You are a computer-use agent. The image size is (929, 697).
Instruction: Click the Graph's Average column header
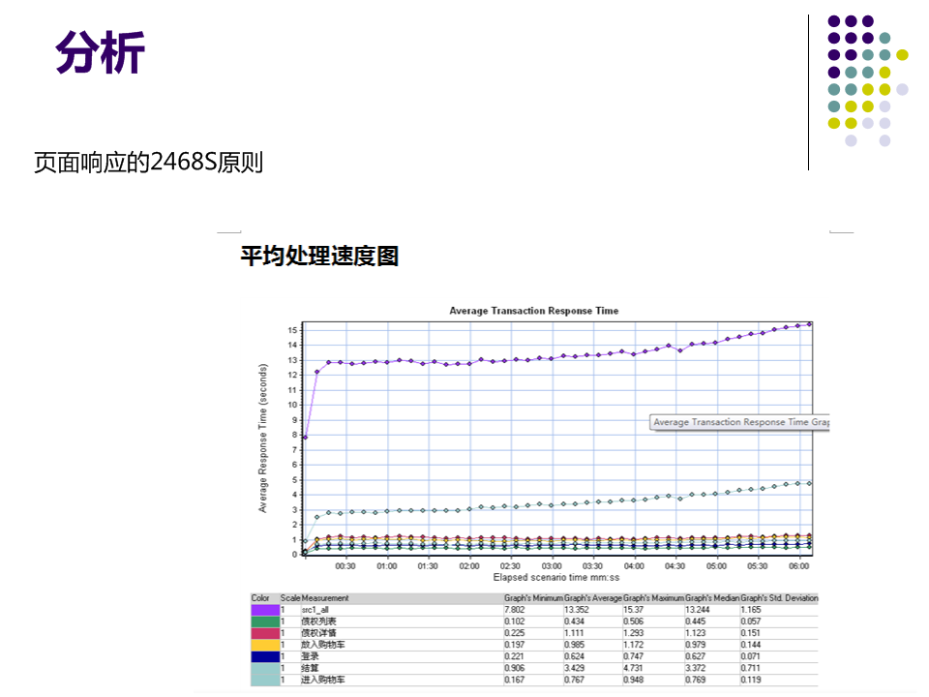tap(593, 598)
